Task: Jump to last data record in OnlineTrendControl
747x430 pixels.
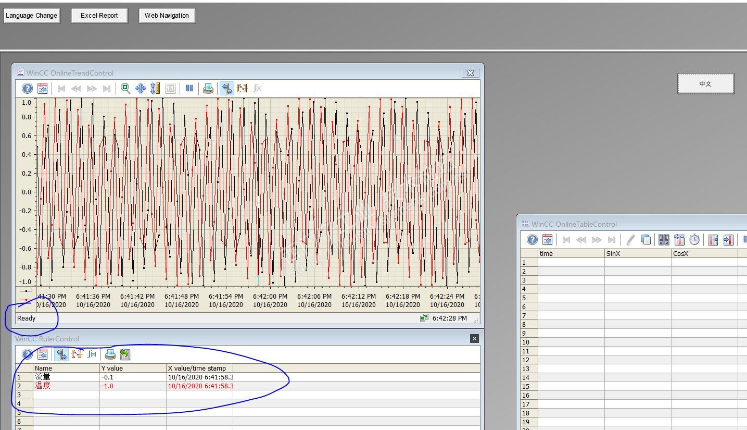Action: pyautogui.click(x=107, y=89)
